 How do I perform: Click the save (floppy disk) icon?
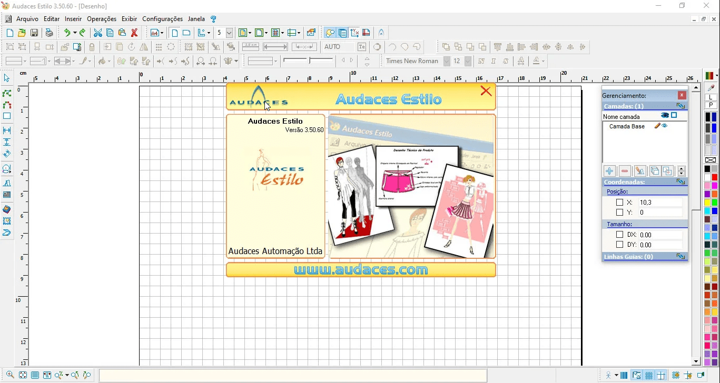(34, 33)
